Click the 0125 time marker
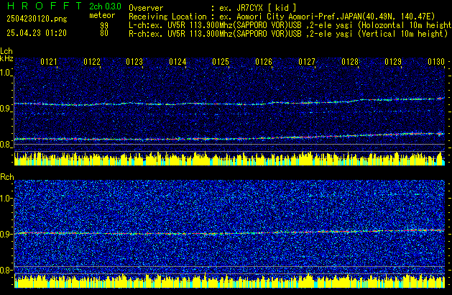452x295 pixels. click(221, 62)
